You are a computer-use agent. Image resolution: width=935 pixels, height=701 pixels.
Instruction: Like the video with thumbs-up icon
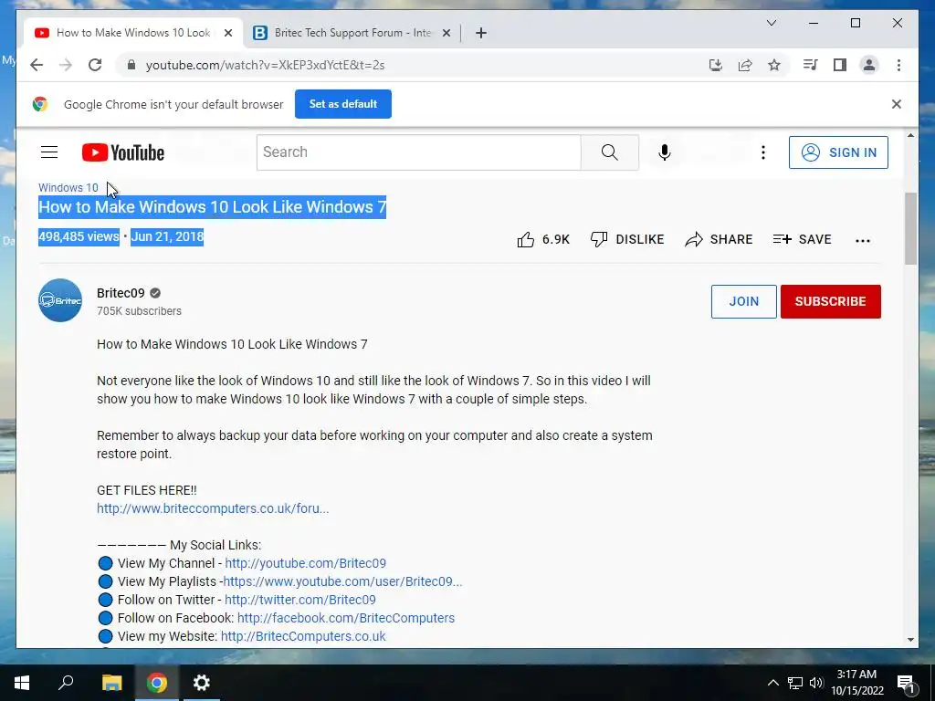coord(525,240)
